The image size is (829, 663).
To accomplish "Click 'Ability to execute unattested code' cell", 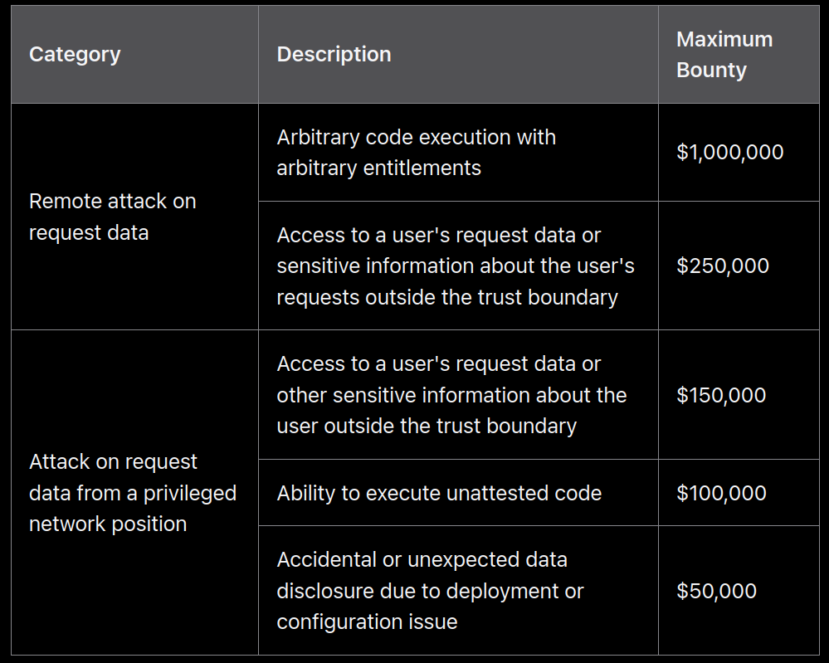I will click(438, 493).
